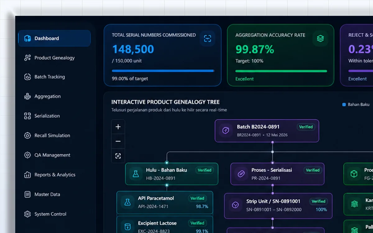Click the layers icon on Aggregation Accuracy card

[320, 39]
